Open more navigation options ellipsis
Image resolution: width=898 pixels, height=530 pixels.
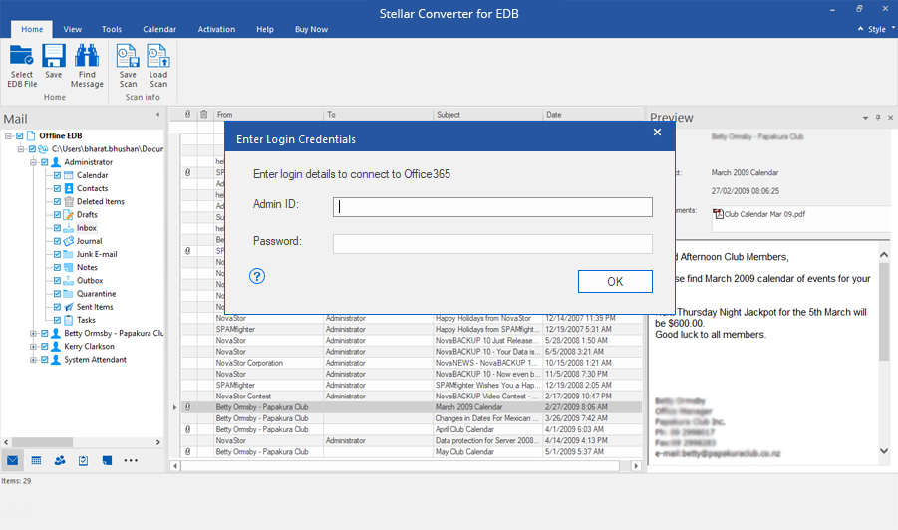pyautogui.click(x=131, y=460)
